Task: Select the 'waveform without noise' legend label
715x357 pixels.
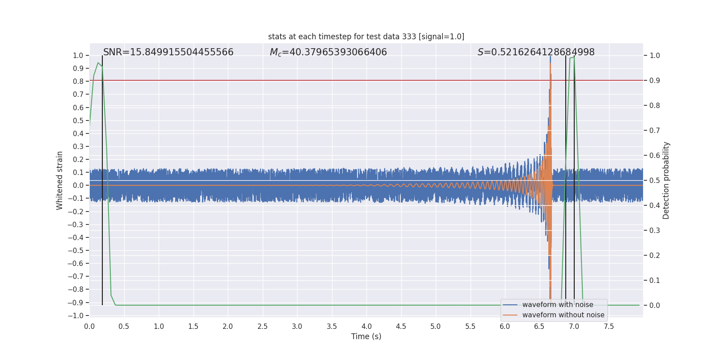Action: pos(563,315)
